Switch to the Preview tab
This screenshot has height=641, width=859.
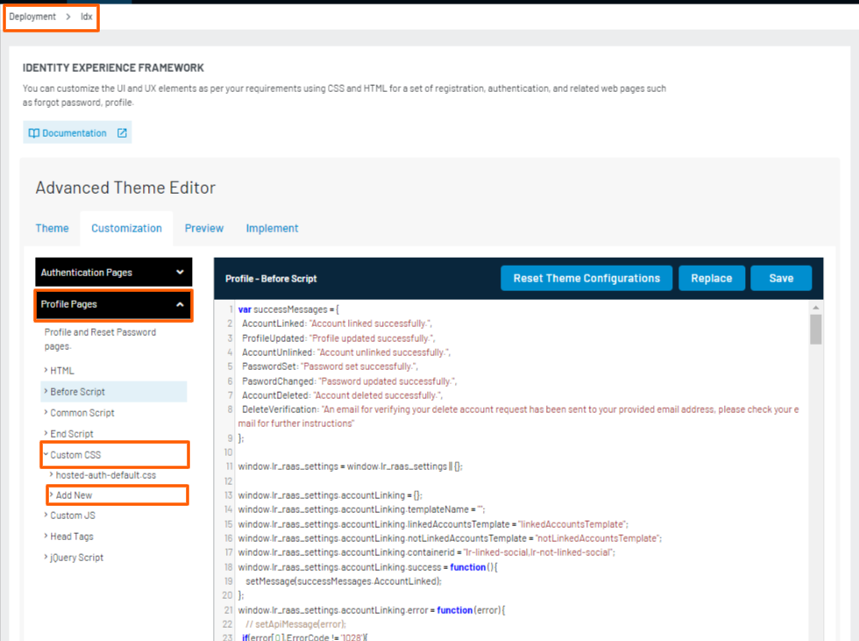tap(203, 228)
